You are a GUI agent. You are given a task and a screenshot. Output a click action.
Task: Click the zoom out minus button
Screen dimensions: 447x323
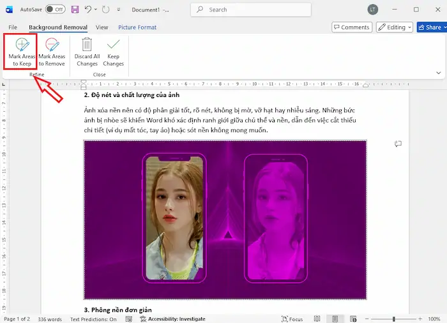coord(367,319)
